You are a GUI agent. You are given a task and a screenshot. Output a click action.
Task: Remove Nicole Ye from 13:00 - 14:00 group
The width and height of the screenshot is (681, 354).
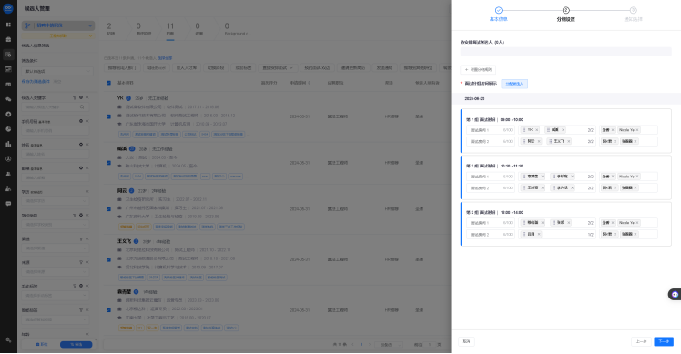[x=637, y=222]
